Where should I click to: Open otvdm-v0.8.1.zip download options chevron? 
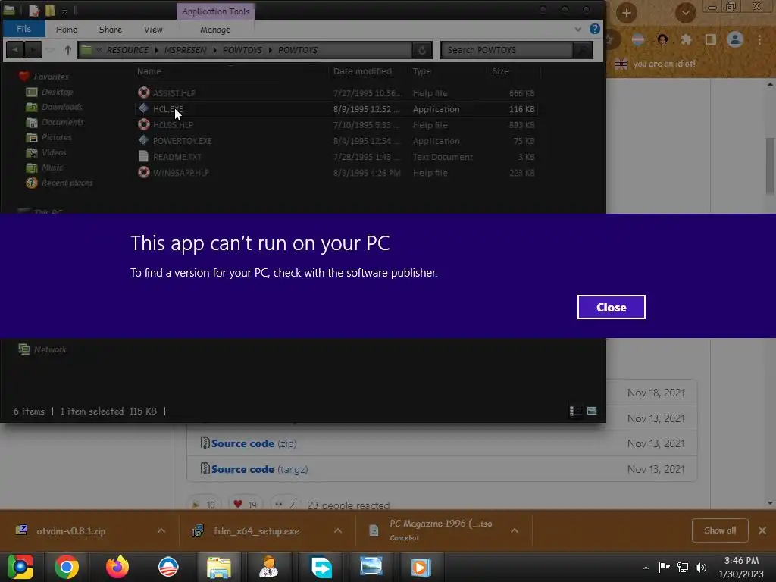tap(161, 531)
